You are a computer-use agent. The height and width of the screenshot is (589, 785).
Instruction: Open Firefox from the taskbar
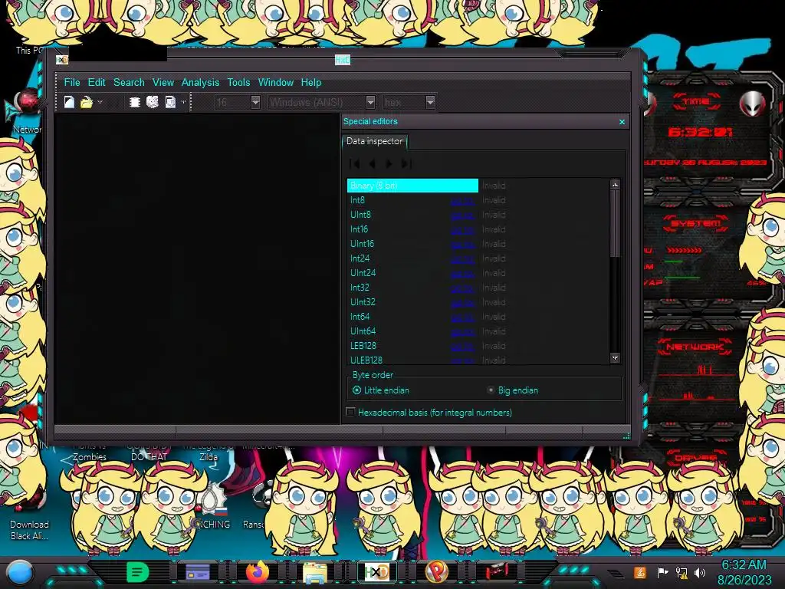coord(258,572)
